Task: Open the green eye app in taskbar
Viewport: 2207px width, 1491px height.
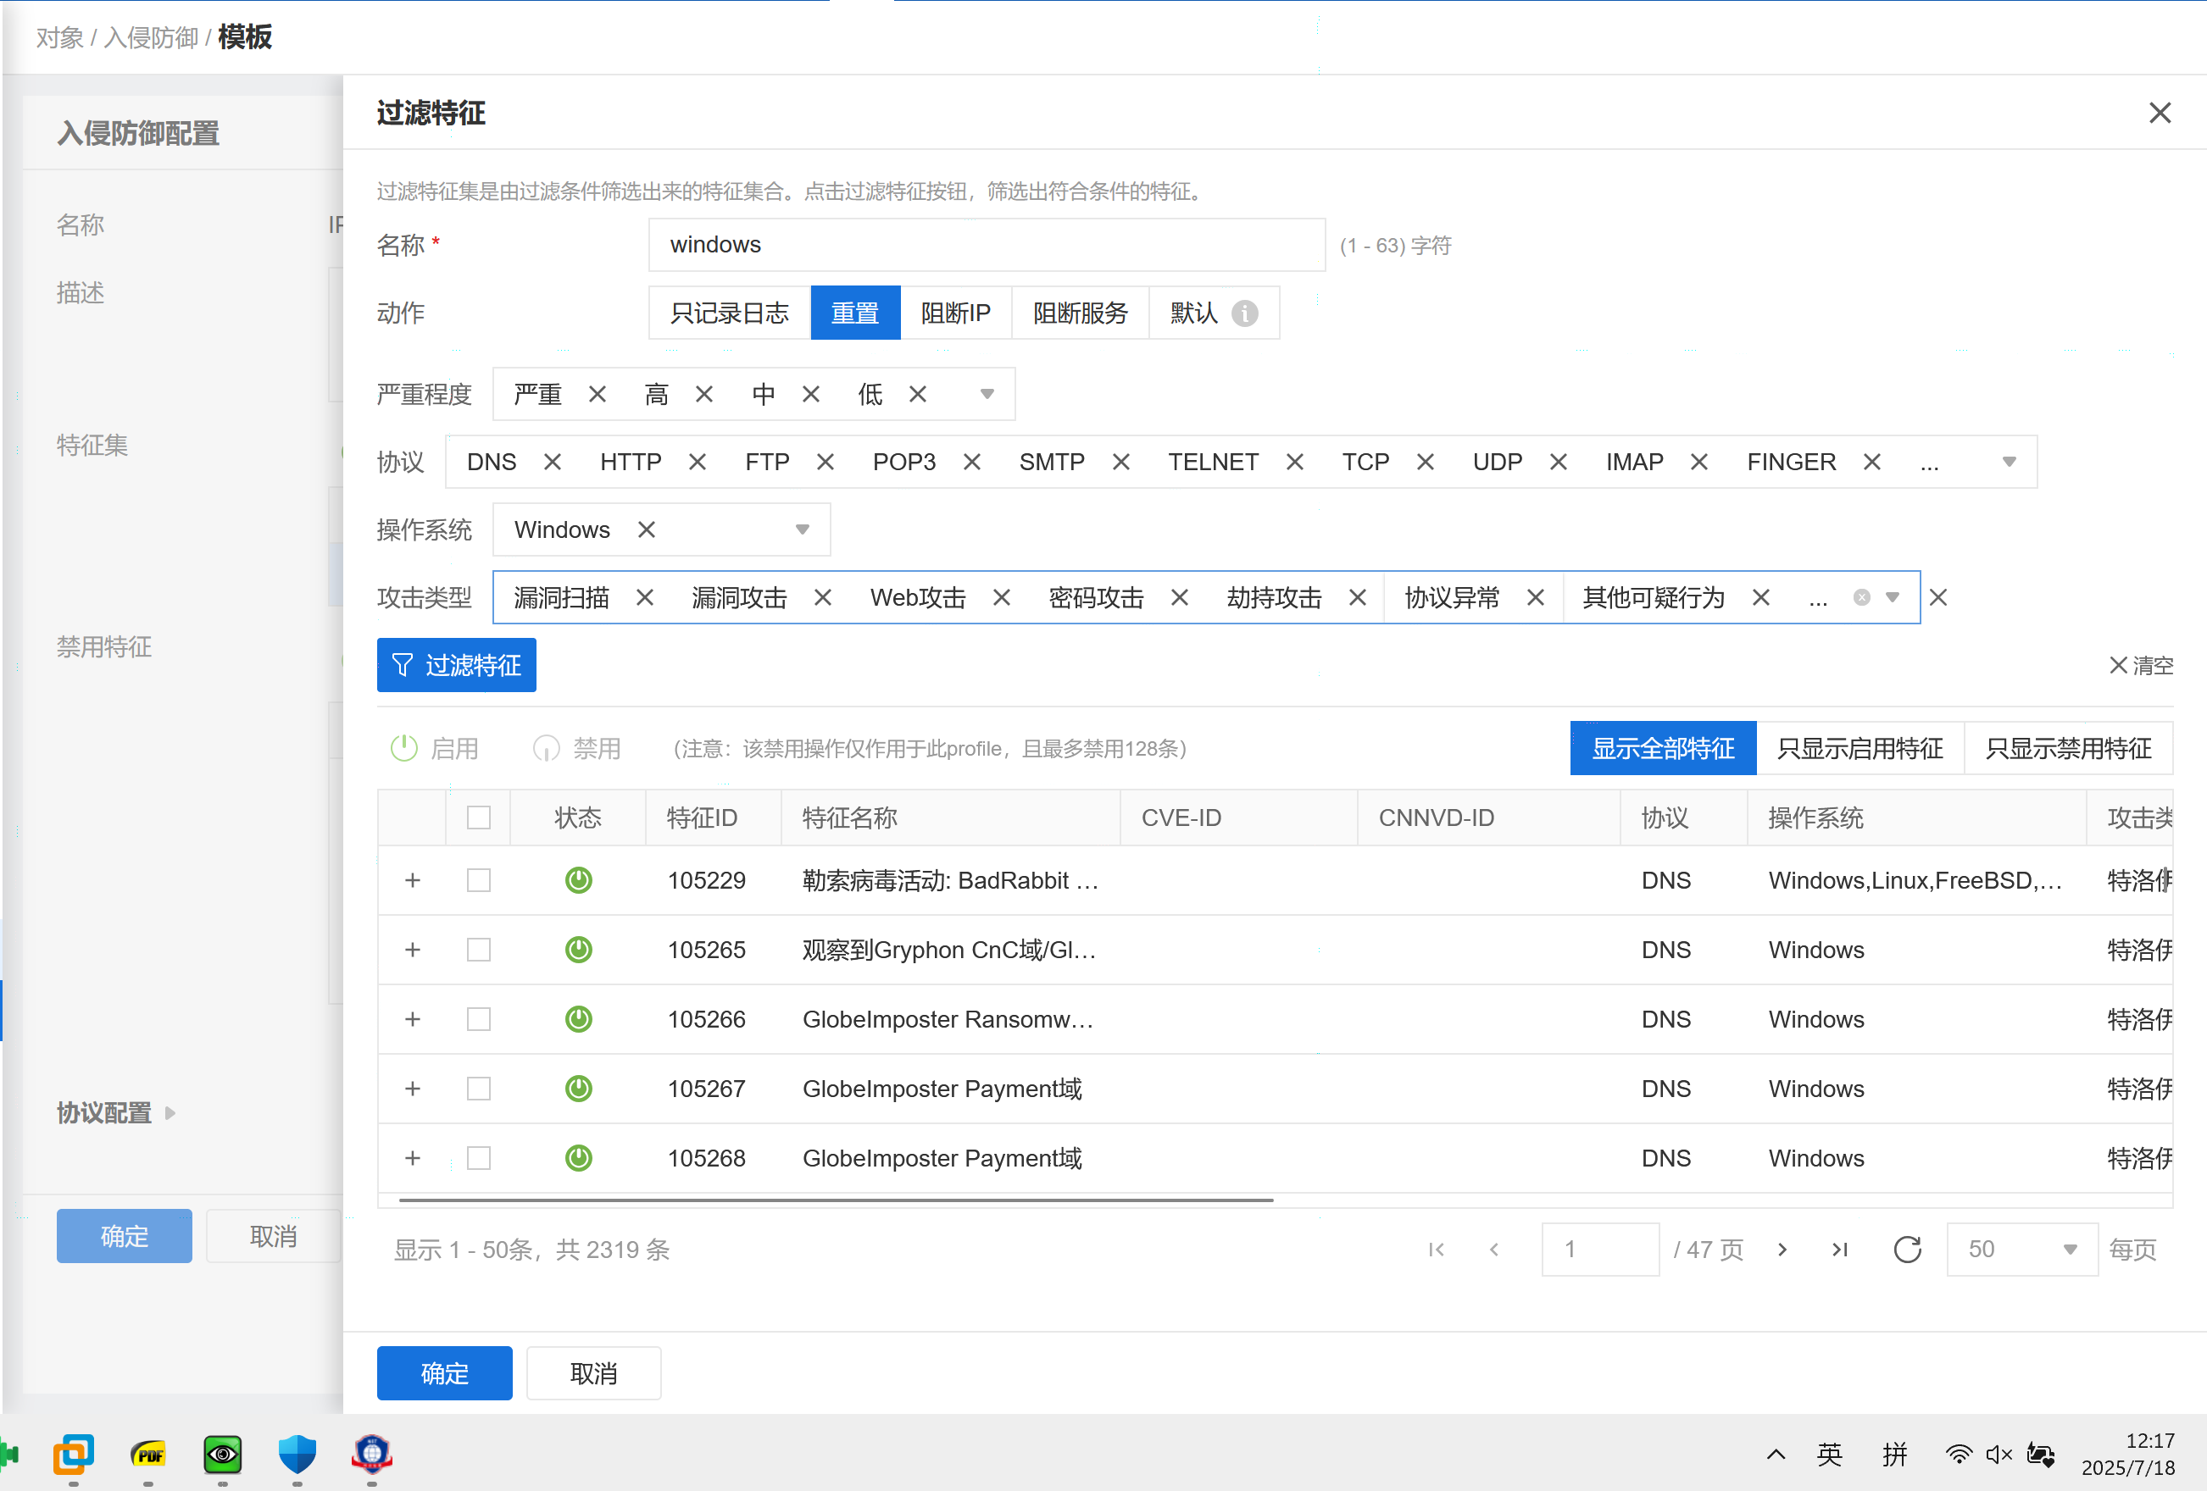Action: (x=222, y=1454)
